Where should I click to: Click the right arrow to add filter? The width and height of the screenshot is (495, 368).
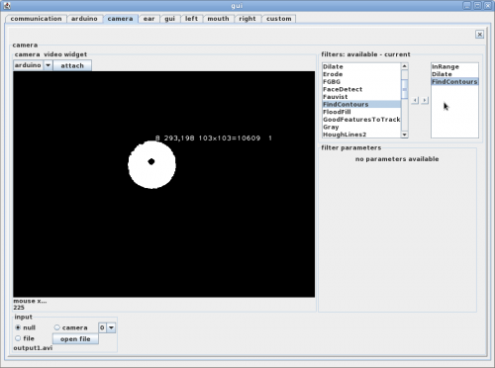[425, 100]
